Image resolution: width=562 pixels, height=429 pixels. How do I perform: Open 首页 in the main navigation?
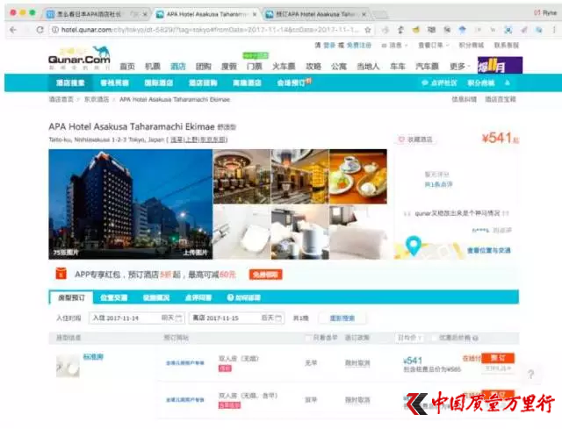[x=126, y=67]
